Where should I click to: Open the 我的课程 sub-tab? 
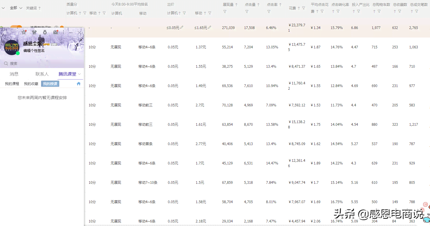coord(12,84)
